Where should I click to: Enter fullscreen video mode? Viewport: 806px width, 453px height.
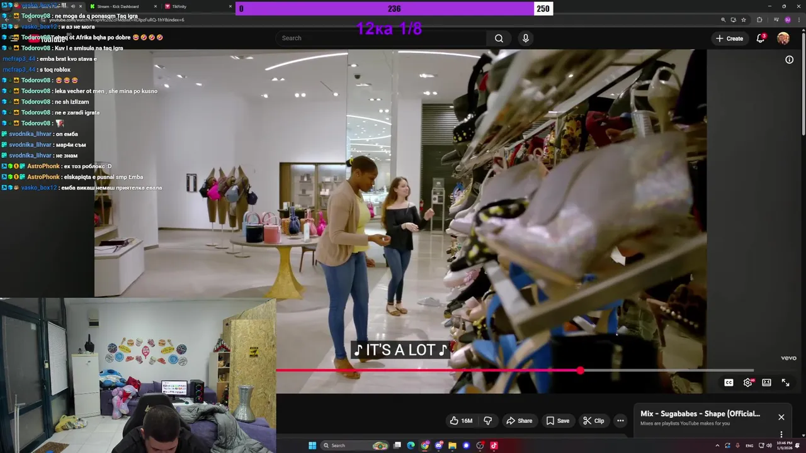(785, 383)
